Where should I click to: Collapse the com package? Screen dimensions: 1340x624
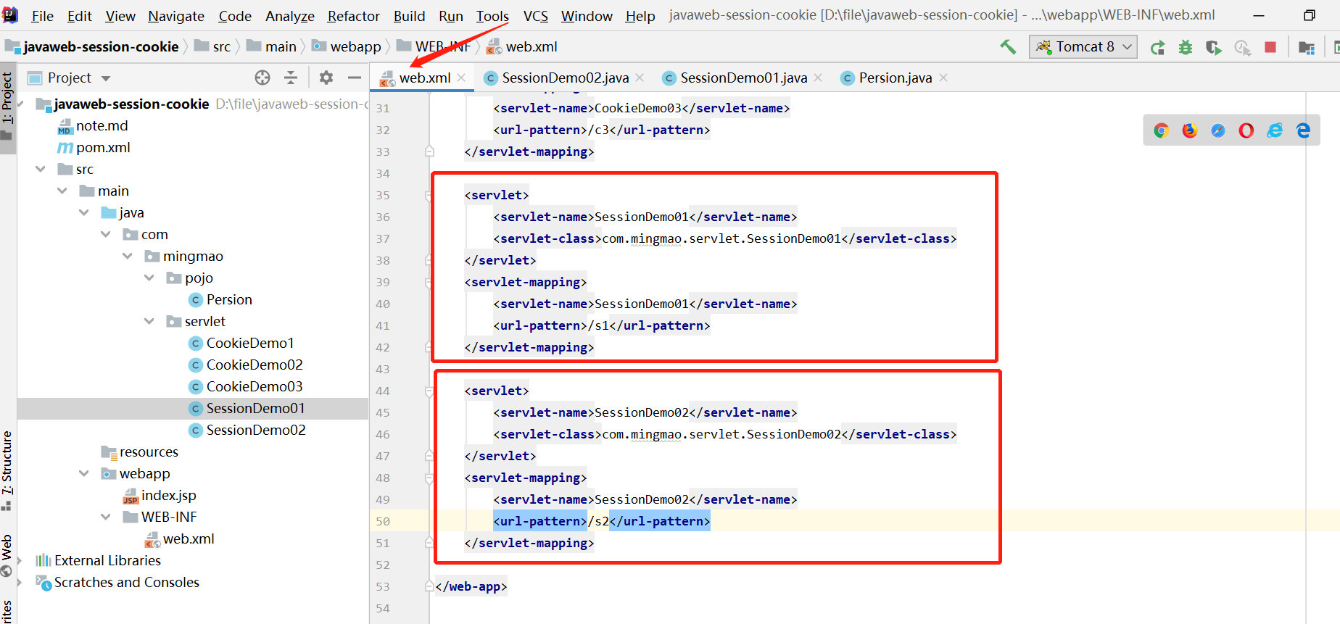(106, 234)
